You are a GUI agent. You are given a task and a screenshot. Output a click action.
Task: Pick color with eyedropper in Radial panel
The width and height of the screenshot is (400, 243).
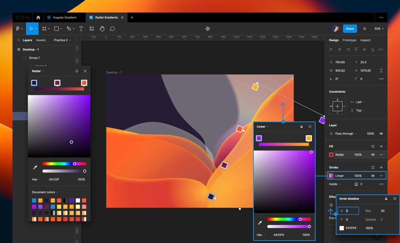point(35,167)
